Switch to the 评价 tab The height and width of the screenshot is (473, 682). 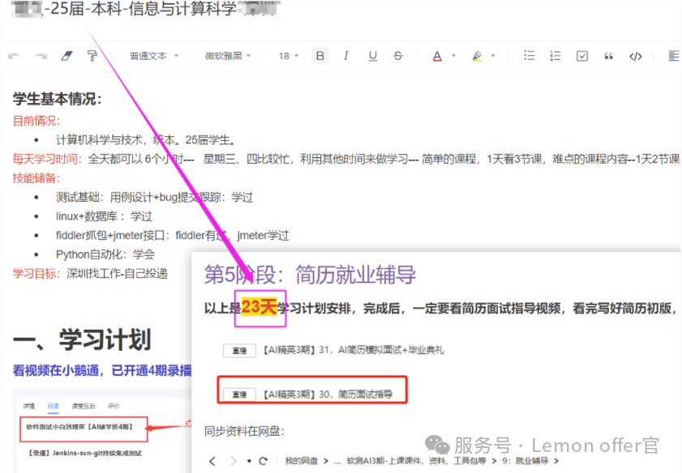[114, 405]
